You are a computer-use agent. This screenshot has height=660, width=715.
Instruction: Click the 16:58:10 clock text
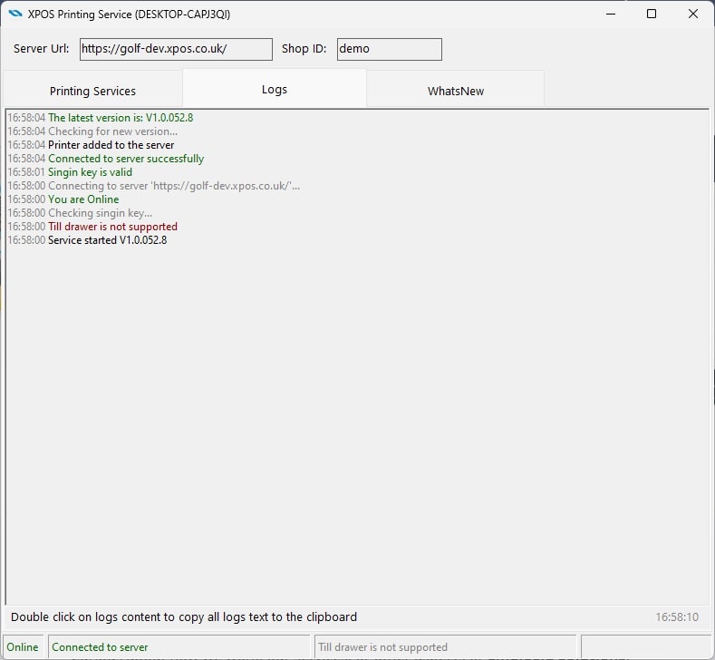pos(677,617)
